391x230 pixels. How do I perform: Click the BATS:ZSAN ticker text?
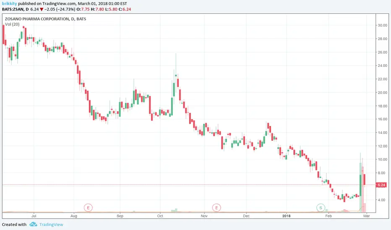(x=13, y=9)
